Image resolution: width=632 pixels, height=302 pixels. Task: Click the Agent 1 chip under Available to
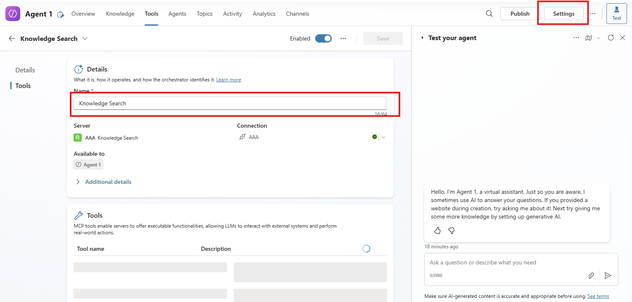tap(88, 164)
